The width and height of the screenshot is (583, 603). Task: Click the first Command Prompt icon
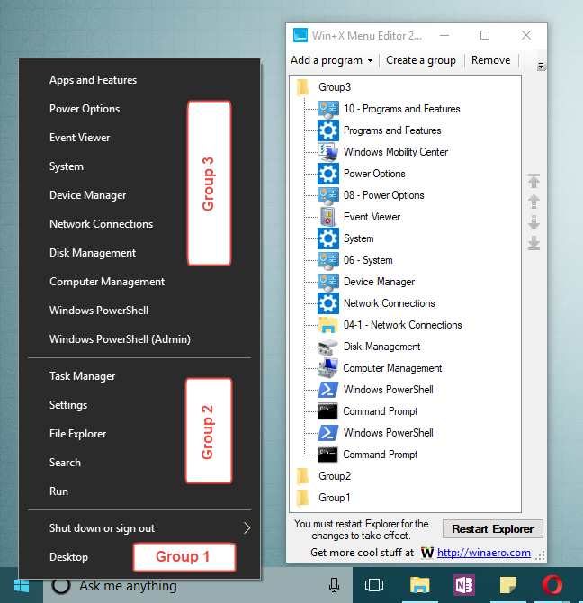[327, 411]
